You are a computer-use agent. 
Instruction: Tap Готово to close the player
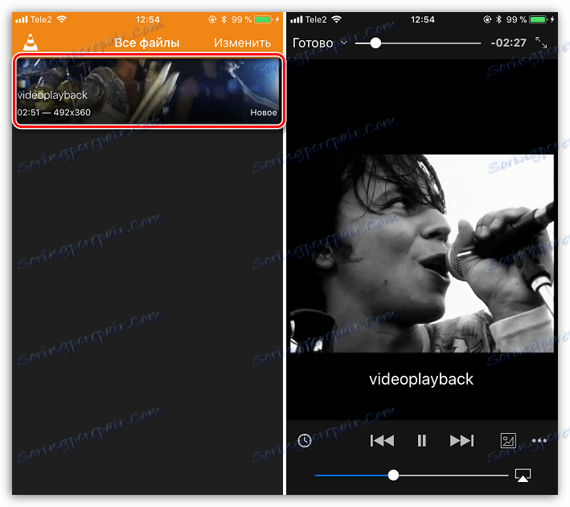pos(313,43)
